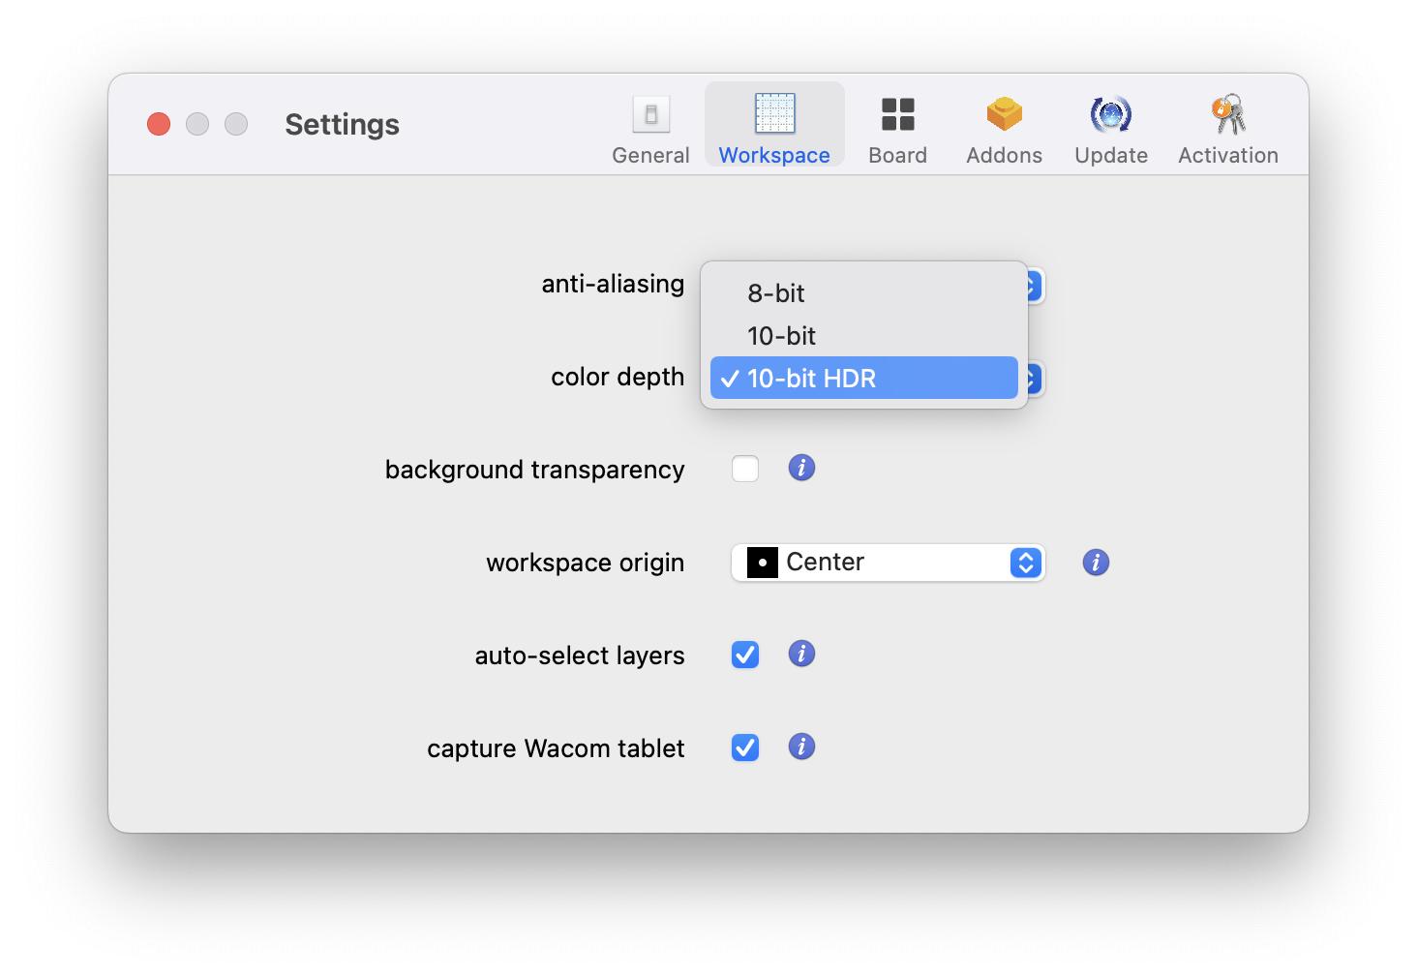This screenshot has height=976, width=1417.
Task: Show info for auto-select layers
Action: [801, 654]
